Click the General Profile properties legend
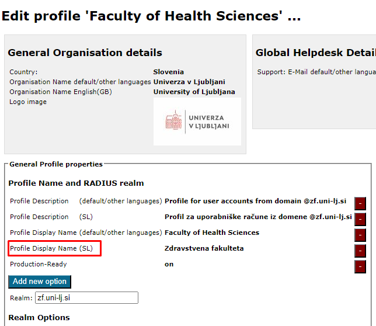The height and width of the screenshot is (326, 376). coord(56,164)
